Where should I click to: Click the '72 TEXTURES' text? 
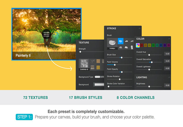point(35,98)
